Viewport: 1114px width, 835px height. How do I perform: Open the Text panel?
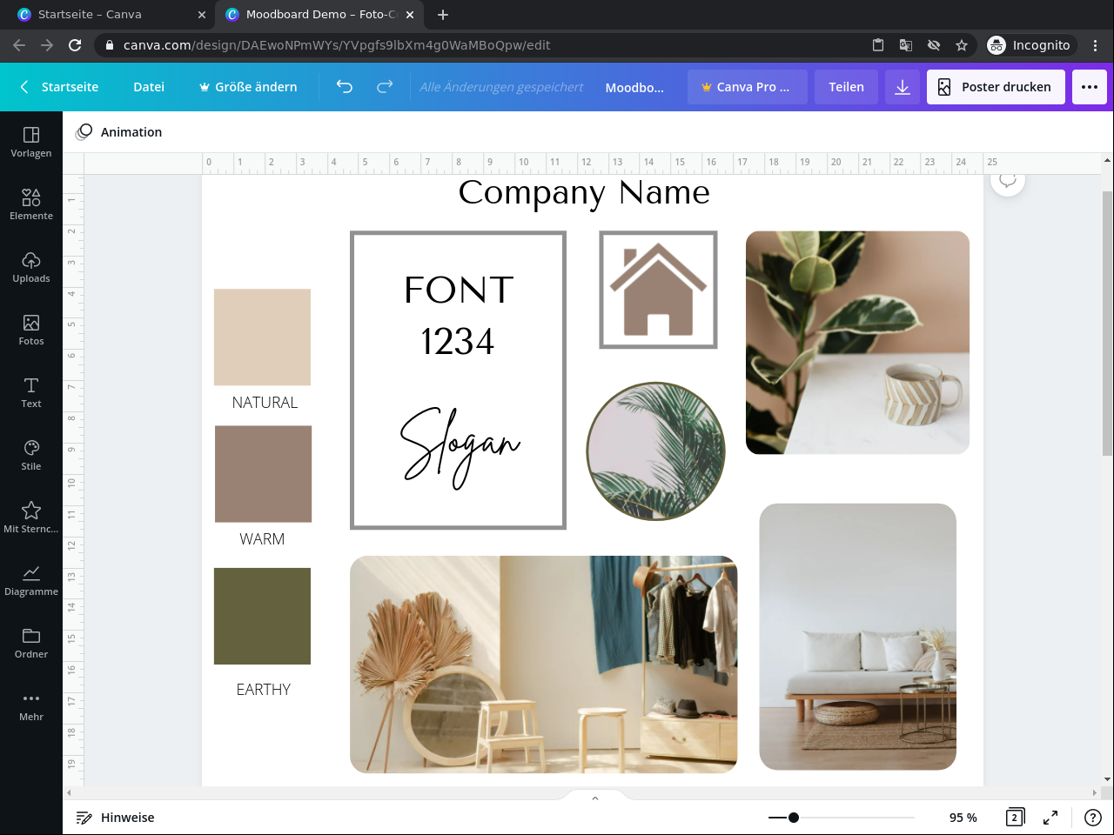pos(31,392)
